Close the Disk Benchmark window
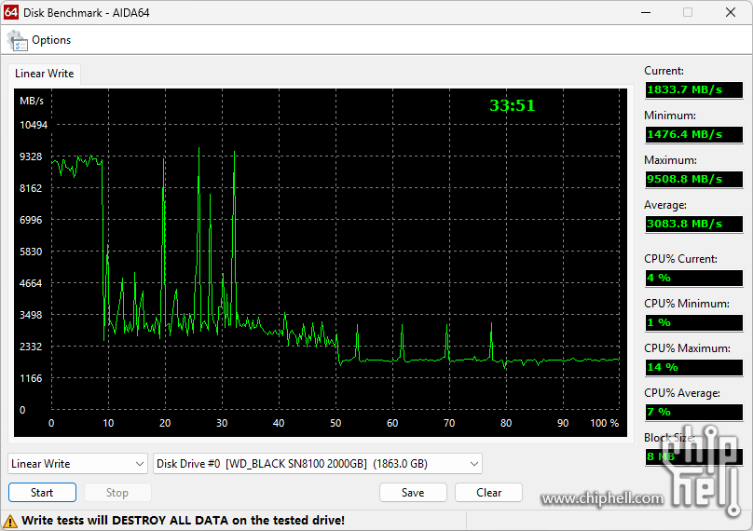753x531 pixels. click(x=731, y=12)
